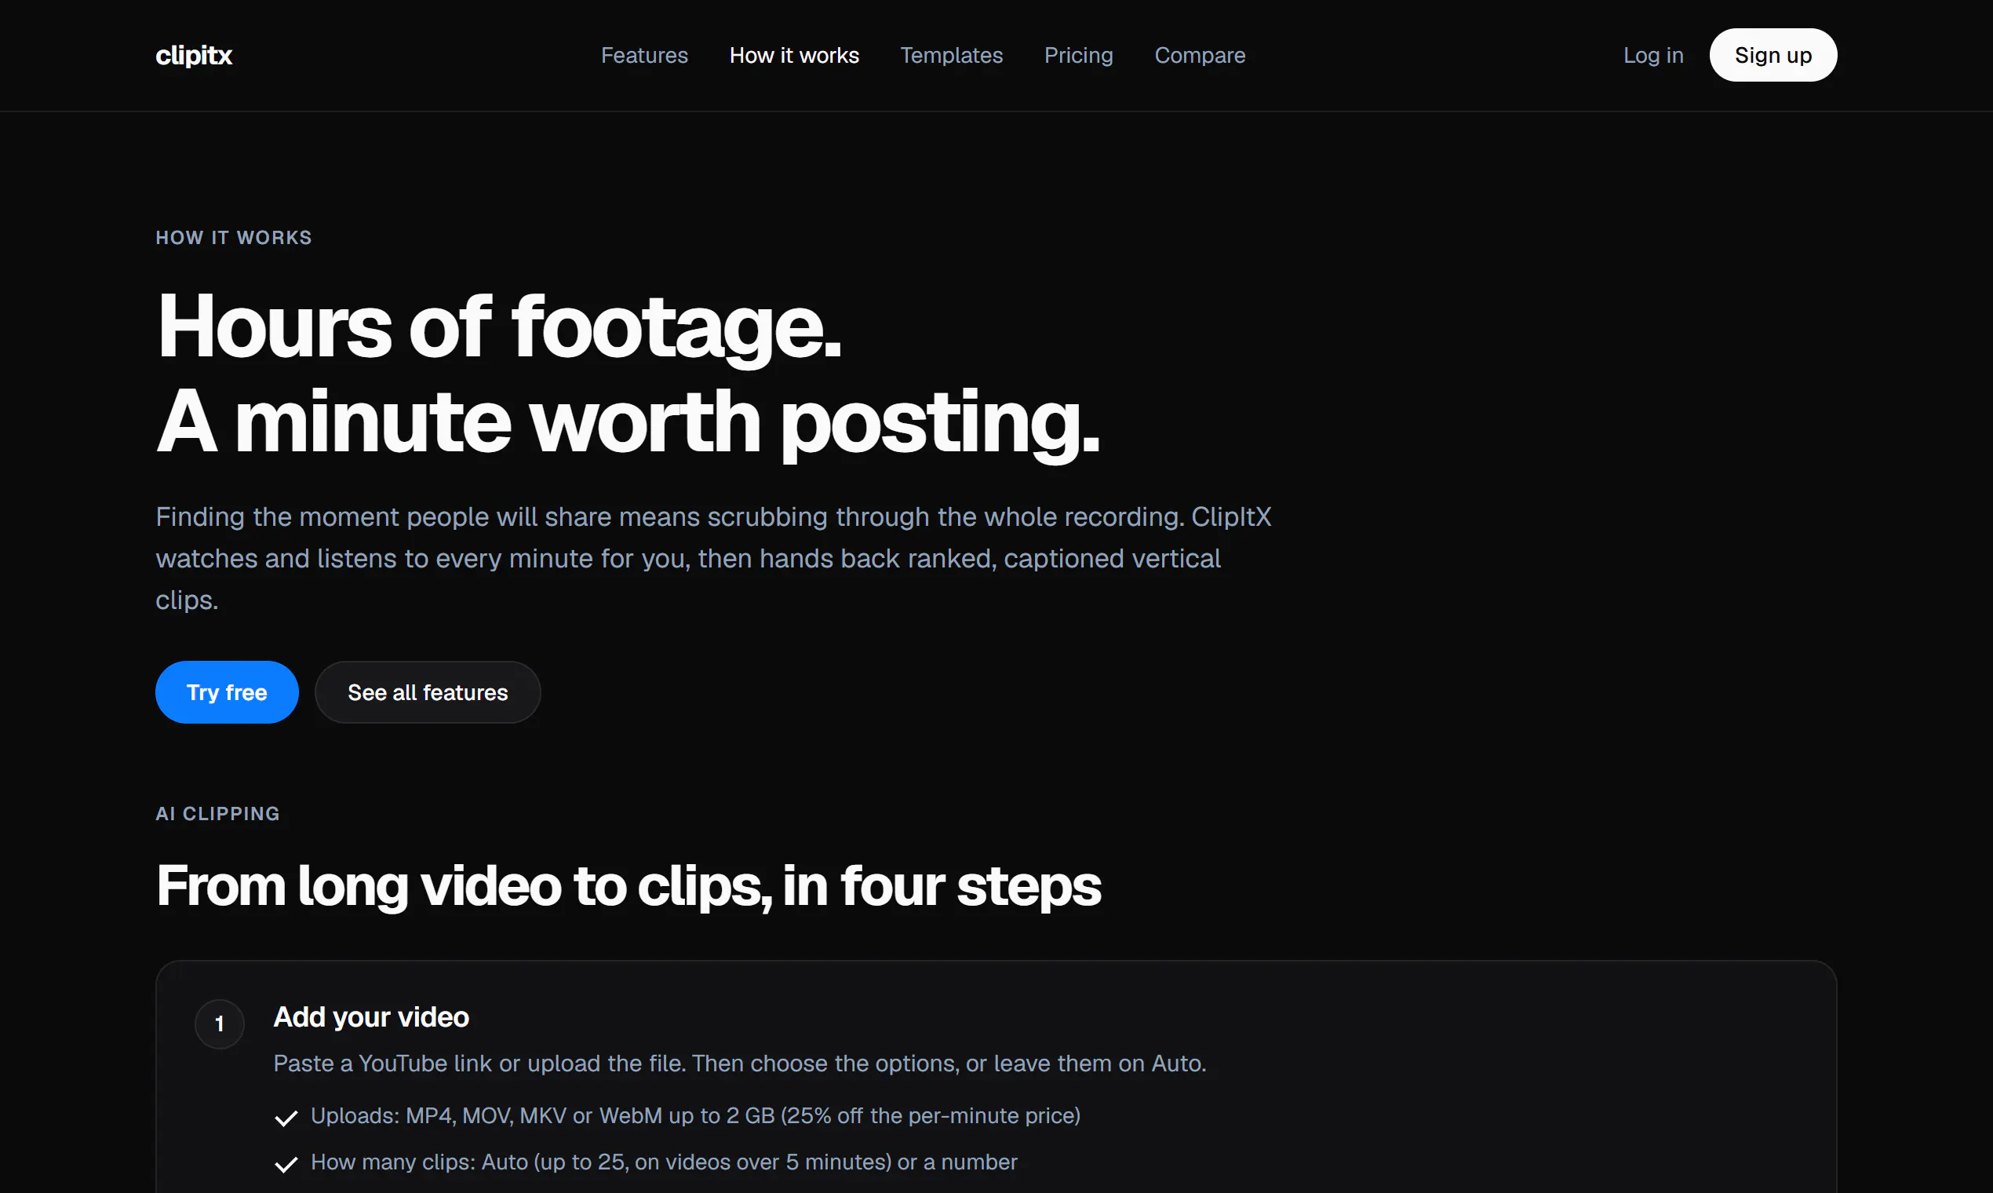Click the Log in link
1993x1193 pixels.
coord(1652,55)
